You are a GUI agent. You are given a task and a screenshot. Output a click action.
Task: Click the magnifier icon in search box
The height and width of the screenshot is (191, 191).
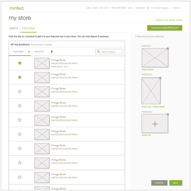tap(99, 52)
